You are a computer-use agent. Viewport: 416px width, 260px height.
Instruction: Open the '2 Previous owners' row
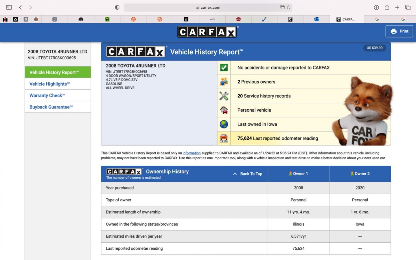304,82
